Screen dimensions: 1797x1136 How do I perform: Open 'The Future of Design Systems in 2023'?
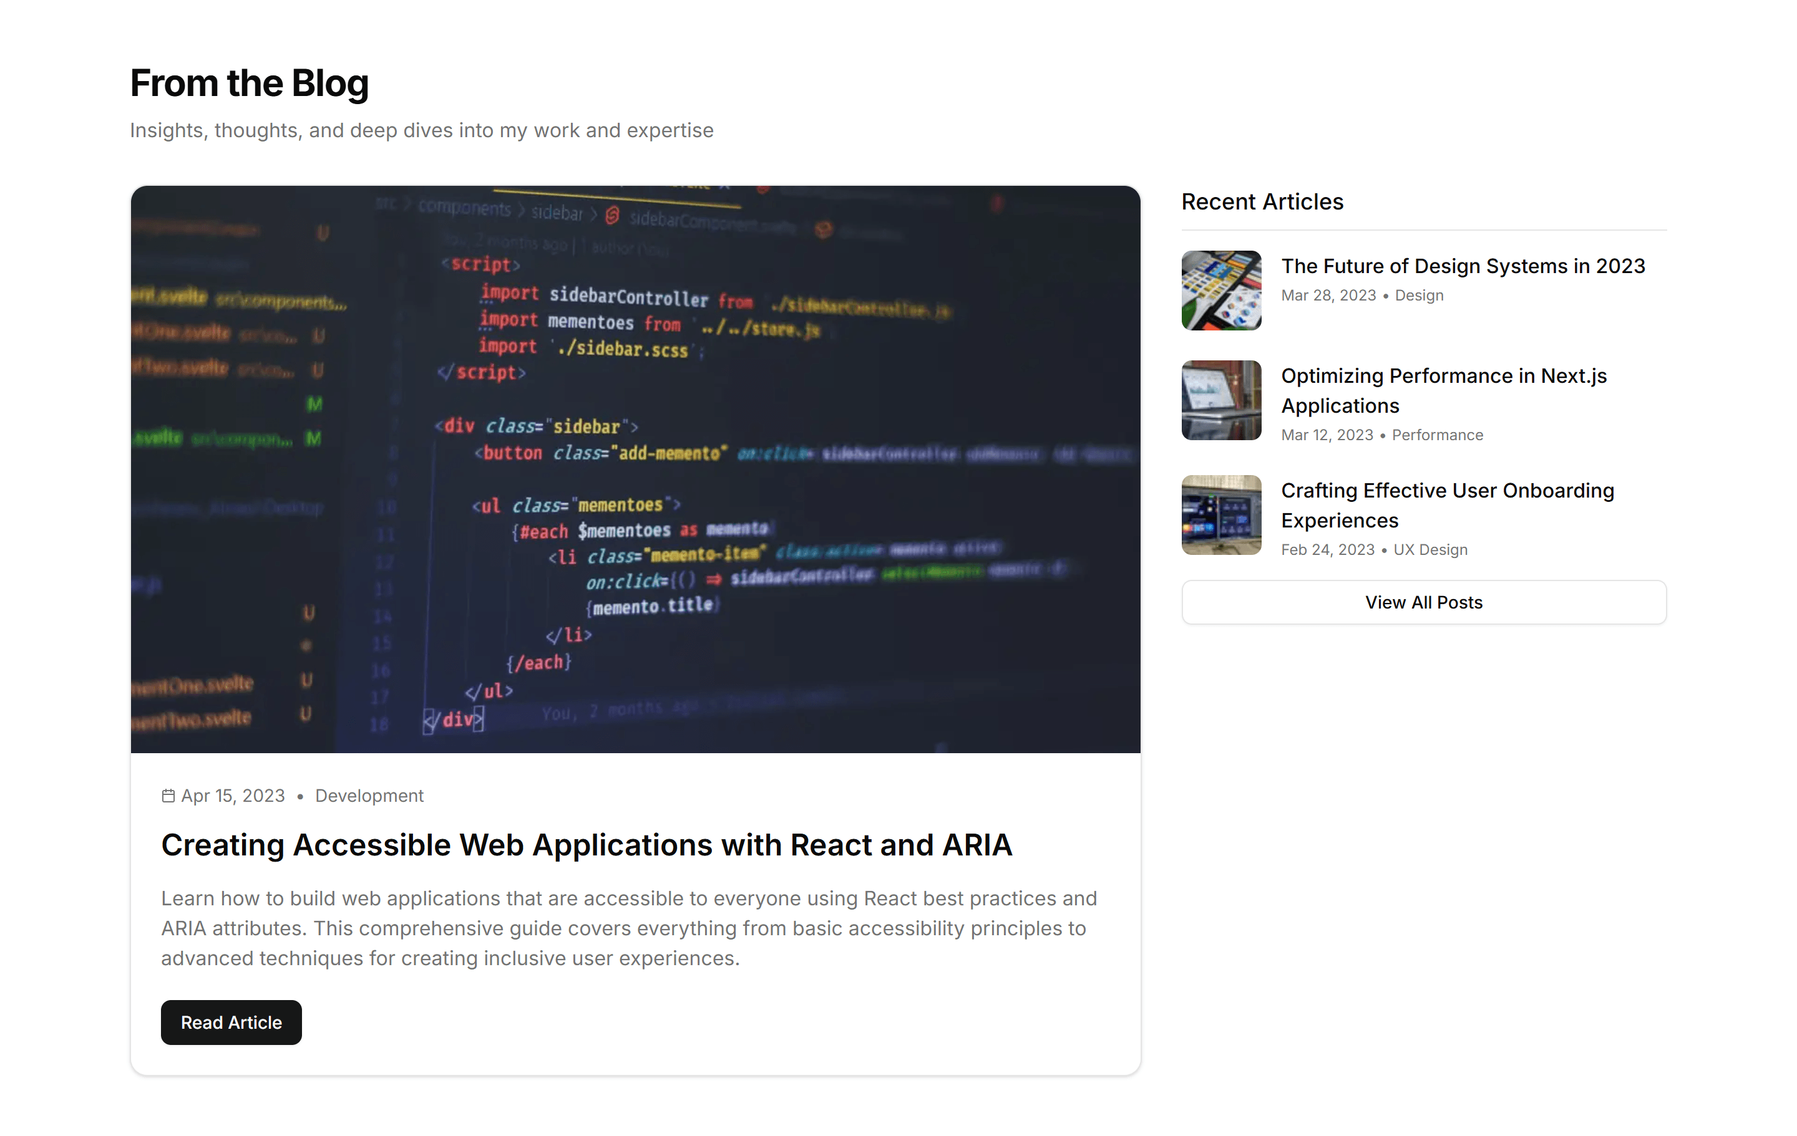tap(1463, 266)
